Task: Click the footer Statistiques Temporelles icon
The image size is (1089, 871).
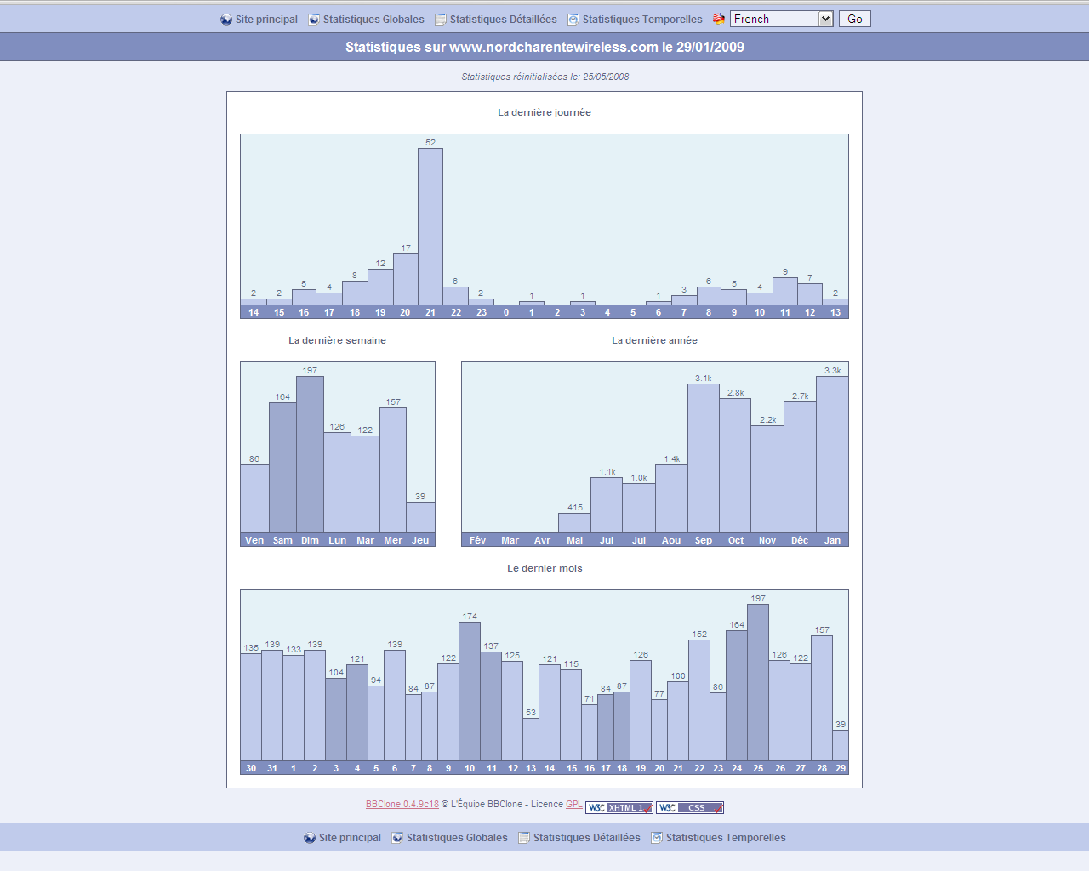Action: click(657, 838)
